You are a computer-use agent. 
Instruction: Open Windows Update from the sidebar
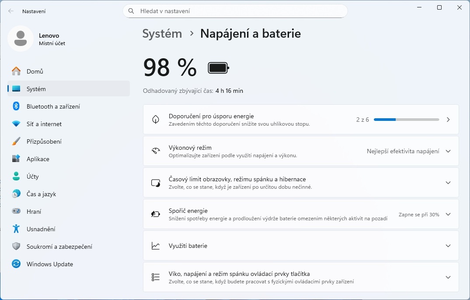[x=55, y=264]
